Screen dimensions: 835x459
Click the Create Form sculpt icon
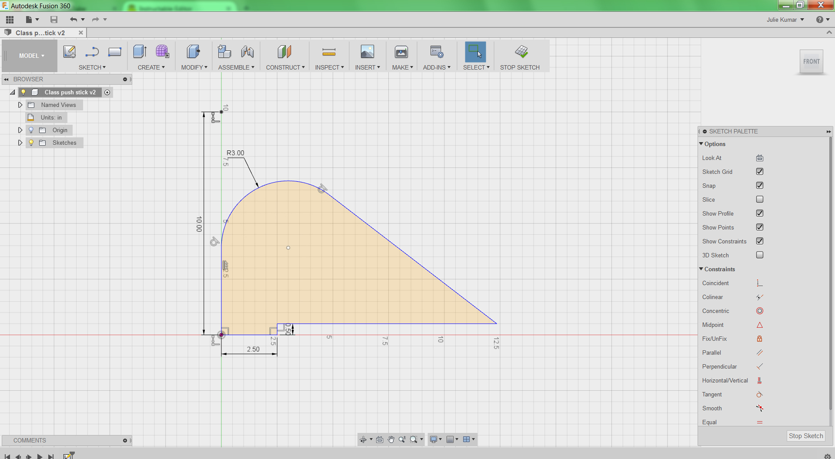coord(162,52)
